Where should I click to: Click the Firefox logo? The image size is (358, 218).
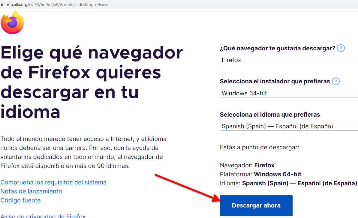tap(12, 22)
